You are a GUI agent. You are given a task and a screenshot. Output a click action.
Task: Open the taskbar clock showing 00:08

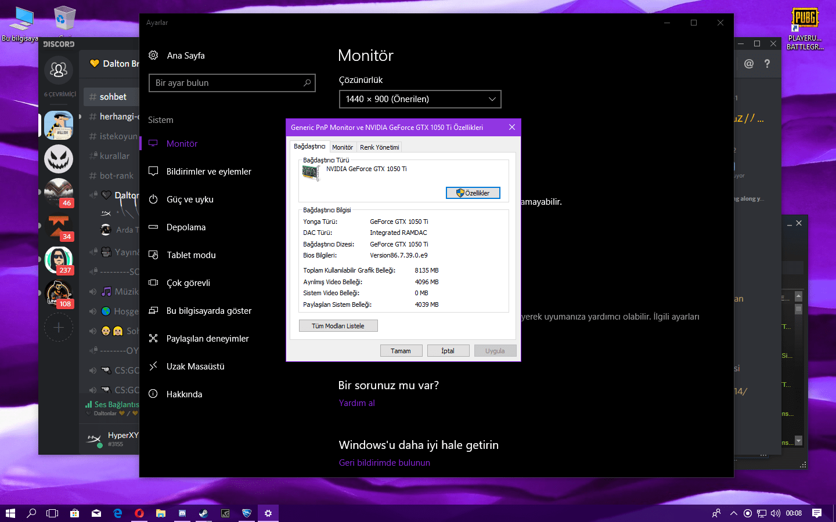pos(794,513)
